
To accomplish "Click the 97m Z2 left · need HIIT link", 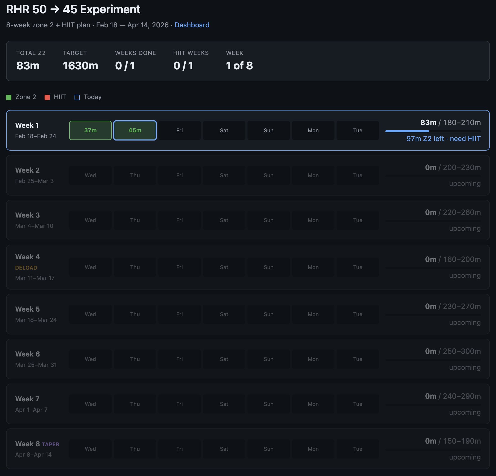I will (x=443, y=139).
